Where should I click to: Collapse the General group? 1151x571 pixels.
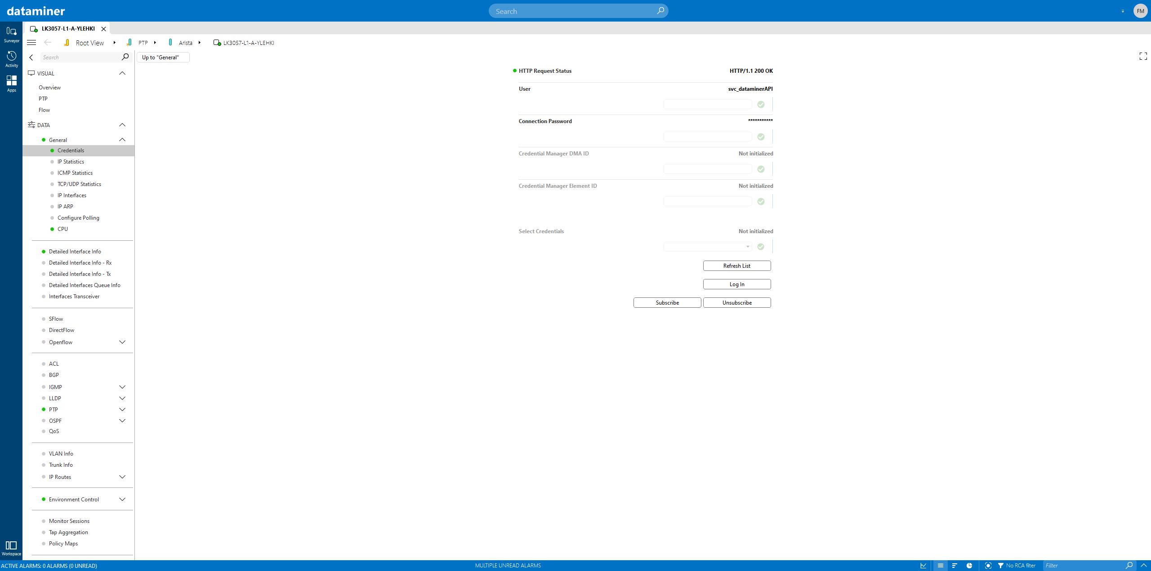click(122, 140)
